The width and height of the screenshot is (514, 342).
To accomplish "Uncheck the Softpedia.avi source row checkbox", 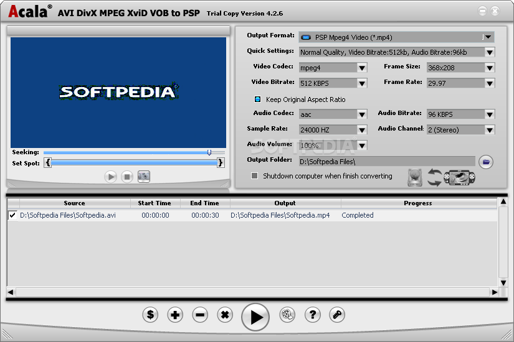I will click(12, 215).
